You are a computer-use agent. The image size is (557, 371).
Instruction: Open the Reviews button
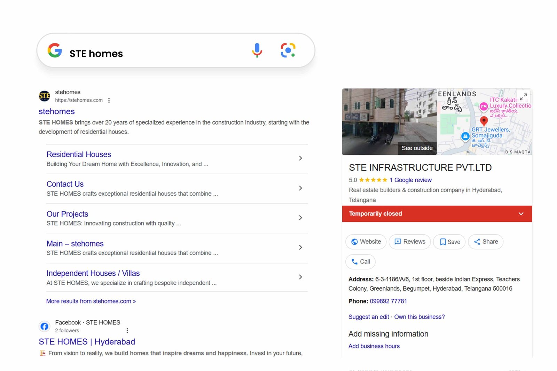tap(409, 242)
